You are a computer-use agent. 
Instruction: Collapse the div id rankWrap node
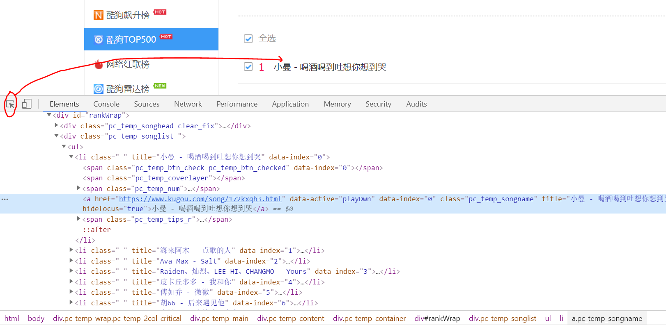49,115
